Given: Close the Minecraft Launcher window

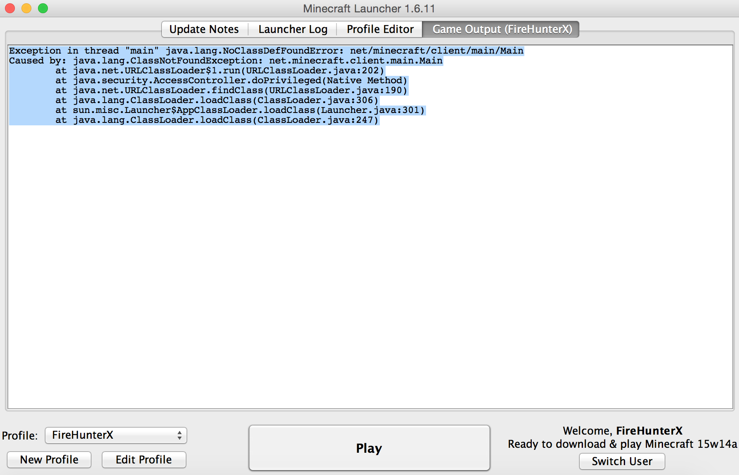Looking at the screenshot, I should (x=10, y=8).
